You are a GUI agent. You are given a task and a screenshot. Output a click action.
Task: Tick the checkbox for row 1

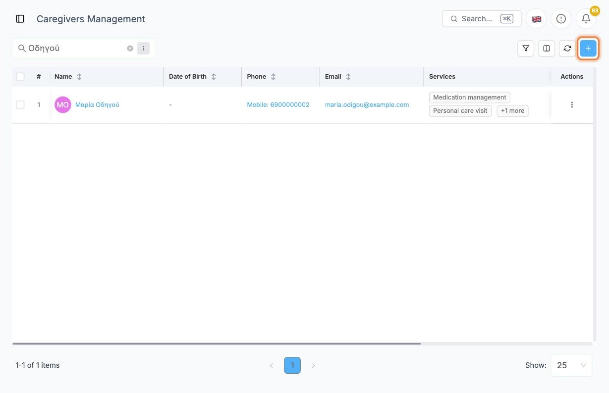pos(20,105)
